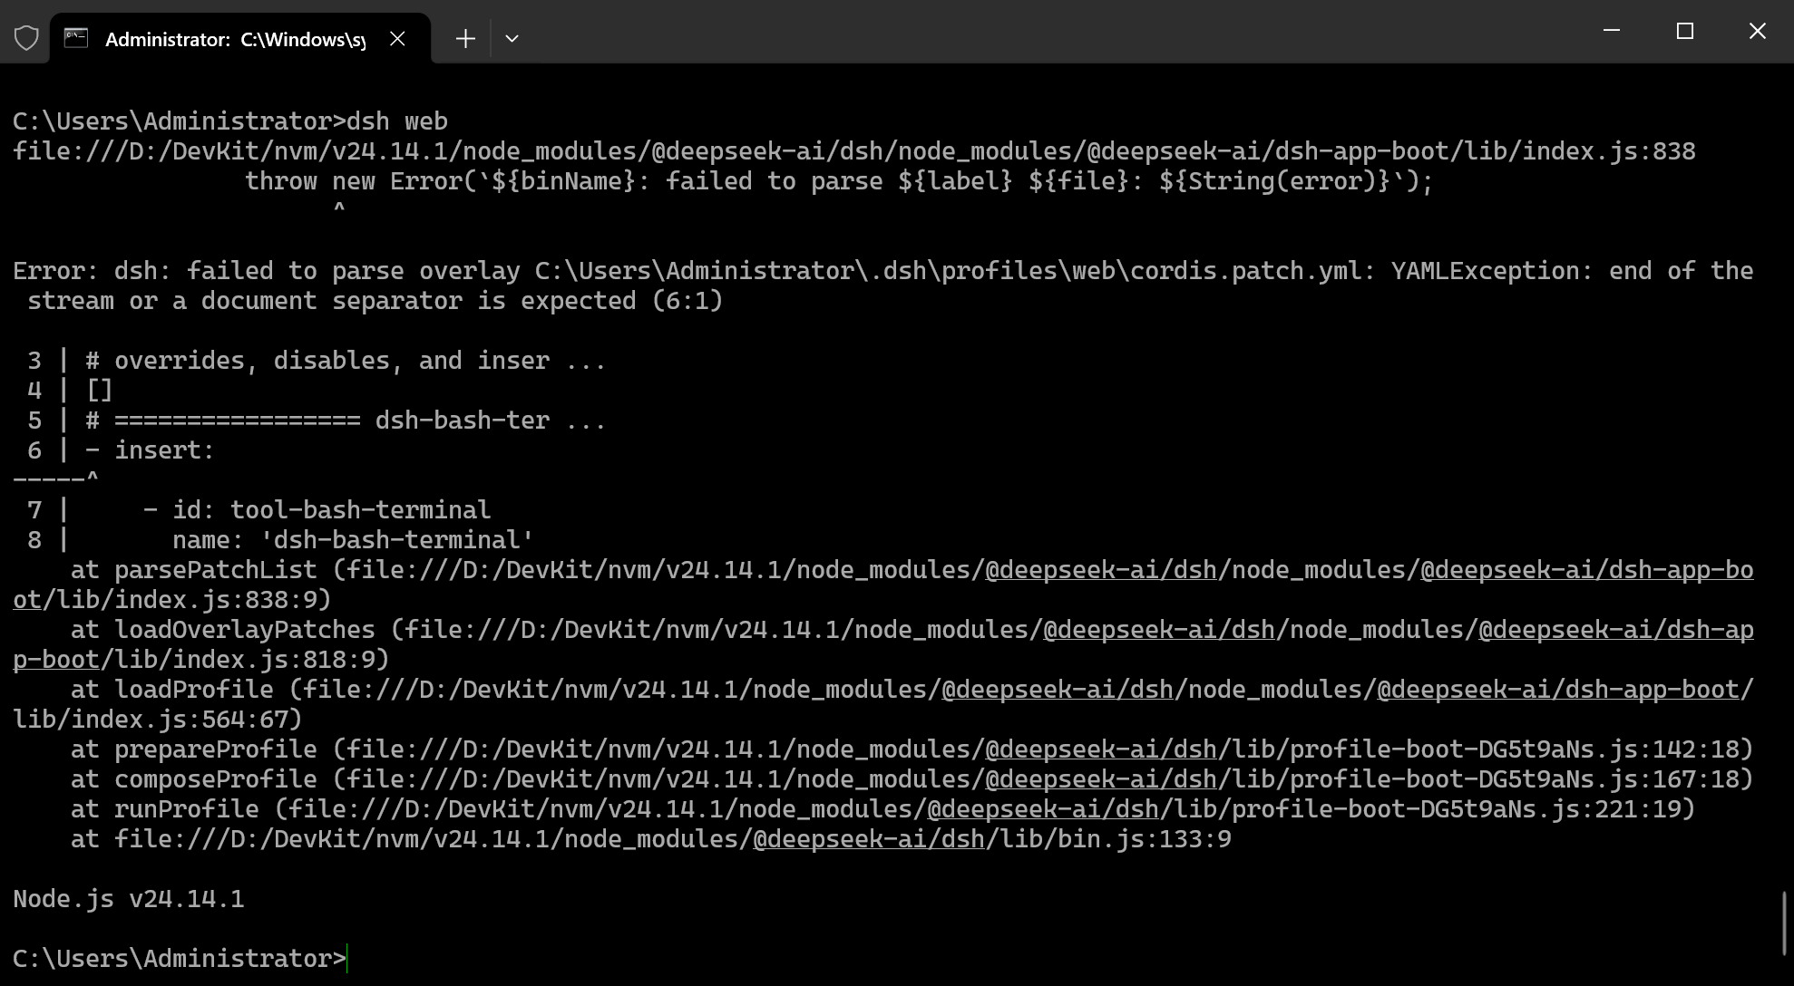
Task: Minimize the terminal window
Action: point(1612,31)
